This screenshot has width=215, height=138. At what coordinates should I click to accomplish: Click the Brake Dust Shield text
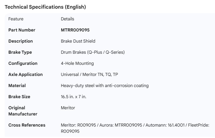pyautogui.click(x=78, y=41)
